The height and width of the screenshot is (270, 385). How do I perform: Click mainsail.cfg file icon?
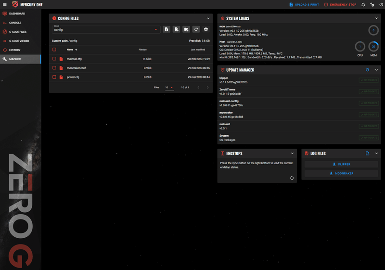pos(61,59)
